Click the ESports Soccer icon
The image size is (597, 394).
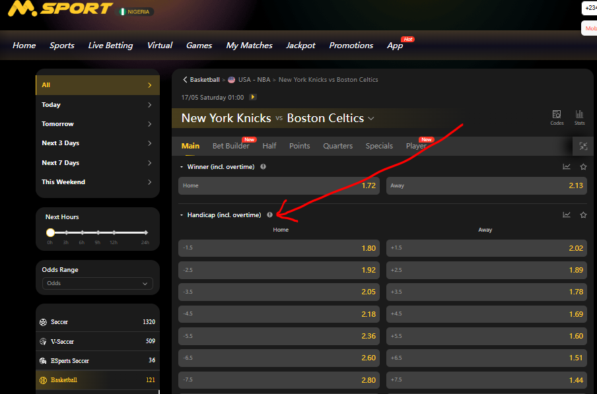coord(43,360)
